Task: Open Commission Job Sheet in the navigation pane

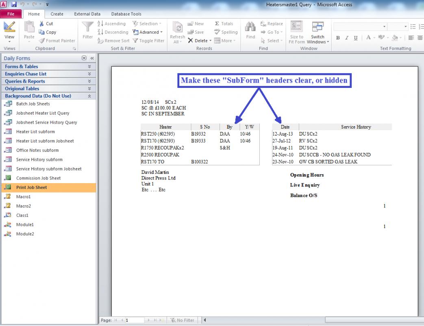Action: pos(38,178)
